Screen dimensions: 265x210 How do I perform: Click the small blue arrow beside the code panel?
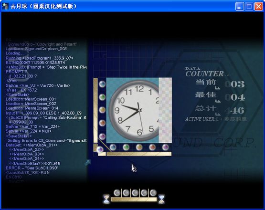(x=87, y=163)
